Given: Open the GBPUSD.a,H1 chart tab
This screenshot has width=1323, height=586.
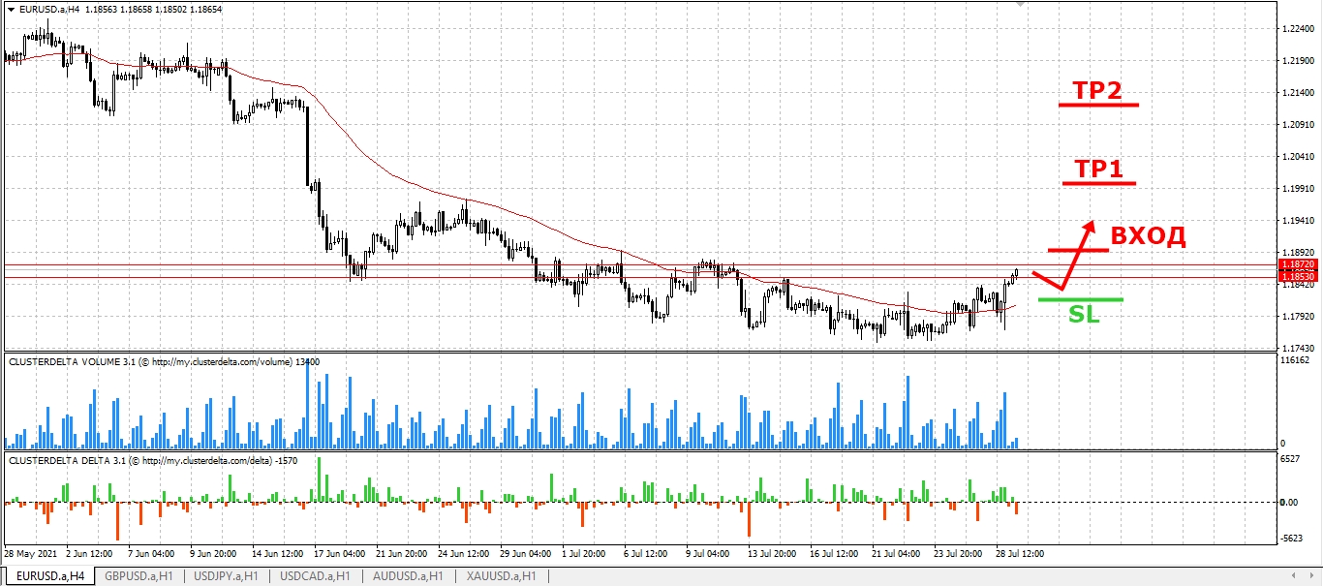Looking at the screenshot, I should tap(139, 575).
